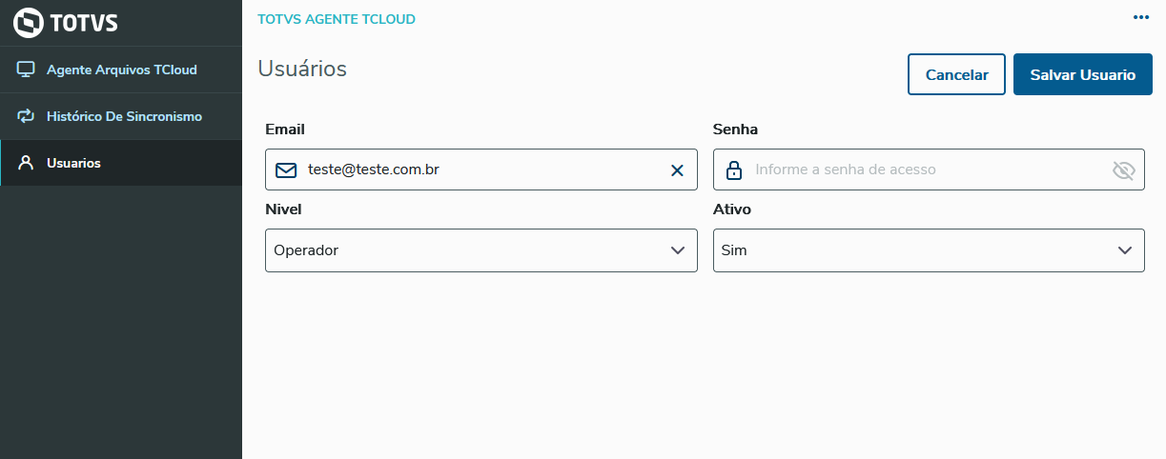Go to Histórico De Sincronismo

[x=124, y=116]
